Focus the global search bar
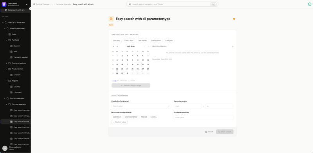 coord(172,4)
